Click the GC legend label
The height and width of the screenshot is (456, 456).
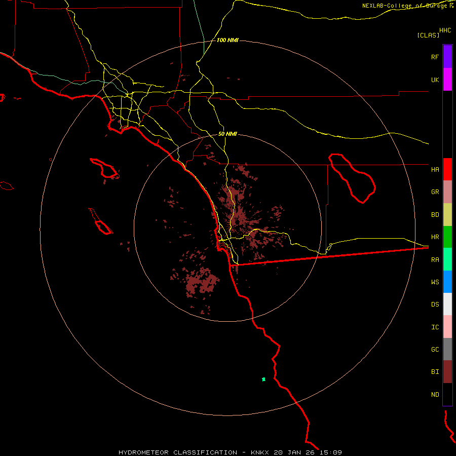point(435,349)
